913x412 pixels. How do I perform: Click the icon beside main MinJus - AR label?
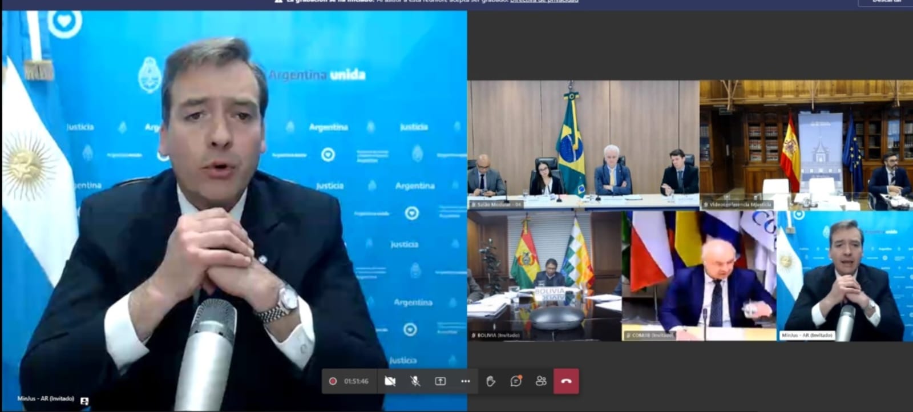[84, 401]
